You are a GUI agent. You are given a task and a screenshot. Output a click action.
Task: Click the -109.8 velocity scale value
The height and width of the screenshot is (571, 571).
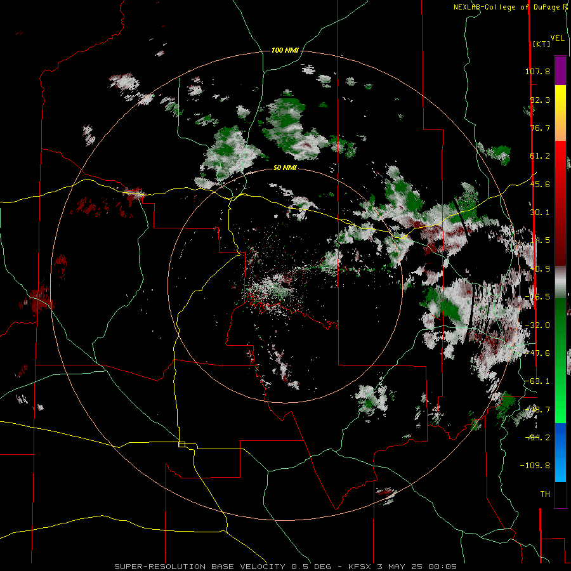point(535,466)
